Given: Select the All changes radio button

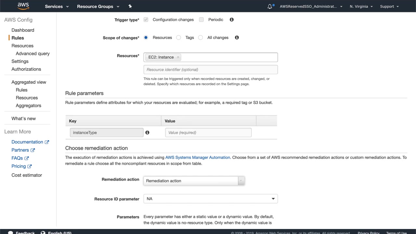Looking at the screenshot, I should coord(201,38).
